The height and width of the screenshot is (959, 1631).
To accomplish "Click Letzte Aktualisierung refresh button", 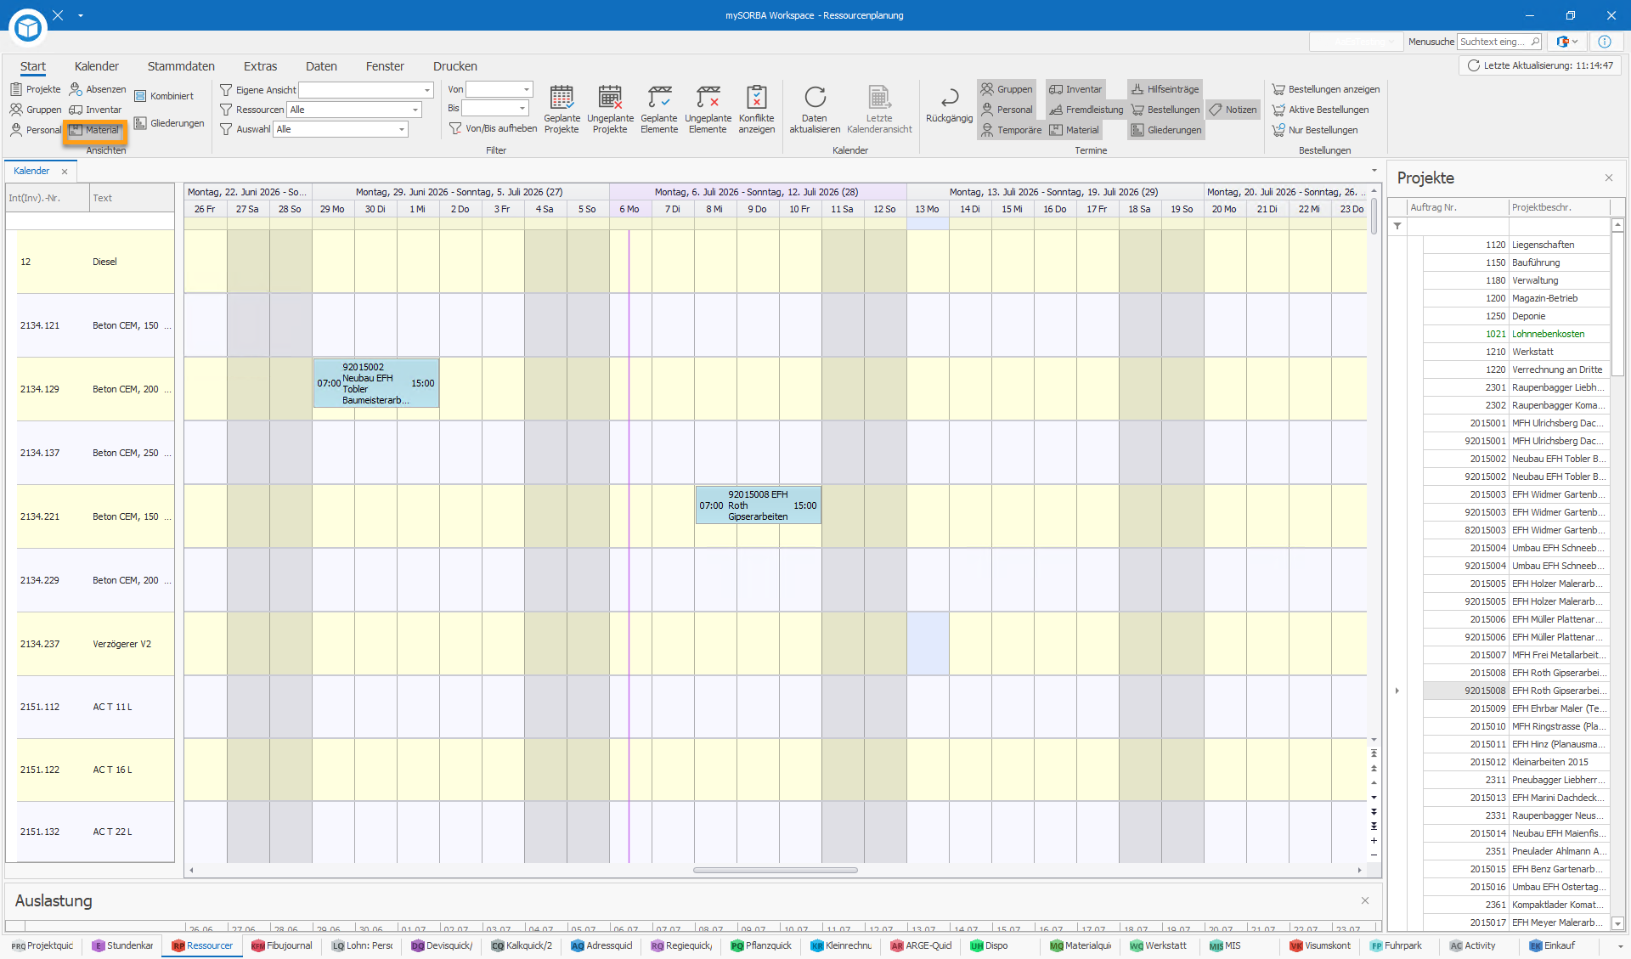I will (1539, 65).
